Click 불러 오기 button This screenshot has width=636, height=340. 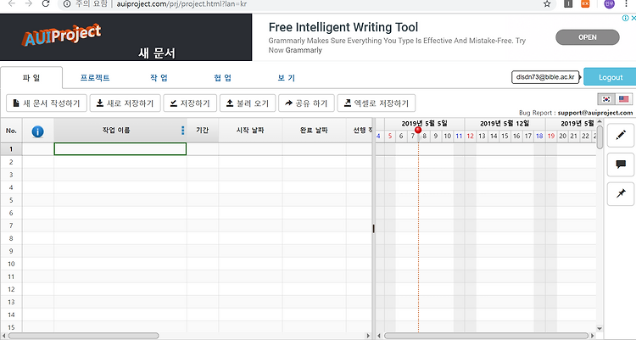[248, 103]
